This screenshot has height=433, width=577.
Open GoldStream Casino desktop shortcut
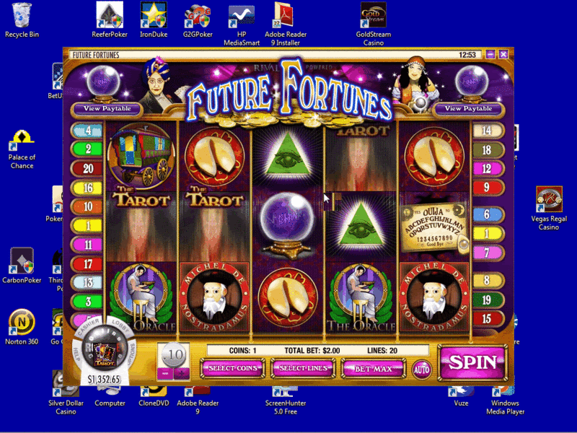click(374, 24)
